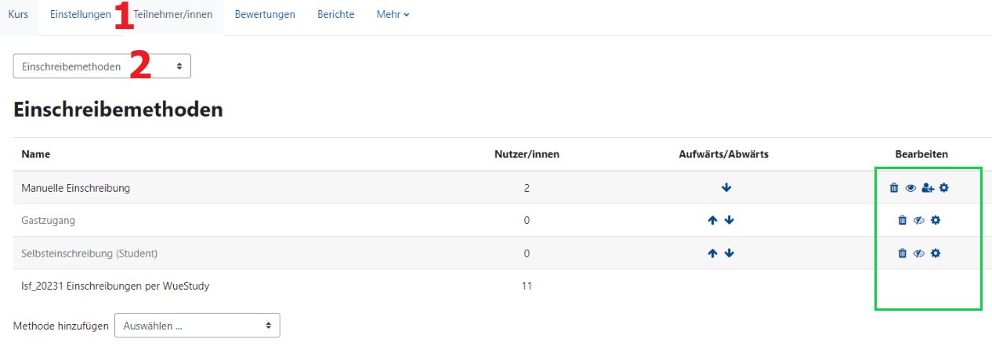Move Selbsteinschreibung (Student) down in the list
The width and height of the screenshot is (992, 353).
point(730,254)
